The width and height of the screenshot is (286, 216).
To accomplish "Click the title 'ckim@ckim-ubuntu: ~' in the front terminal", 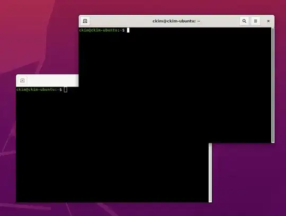I will pos(176,21).
